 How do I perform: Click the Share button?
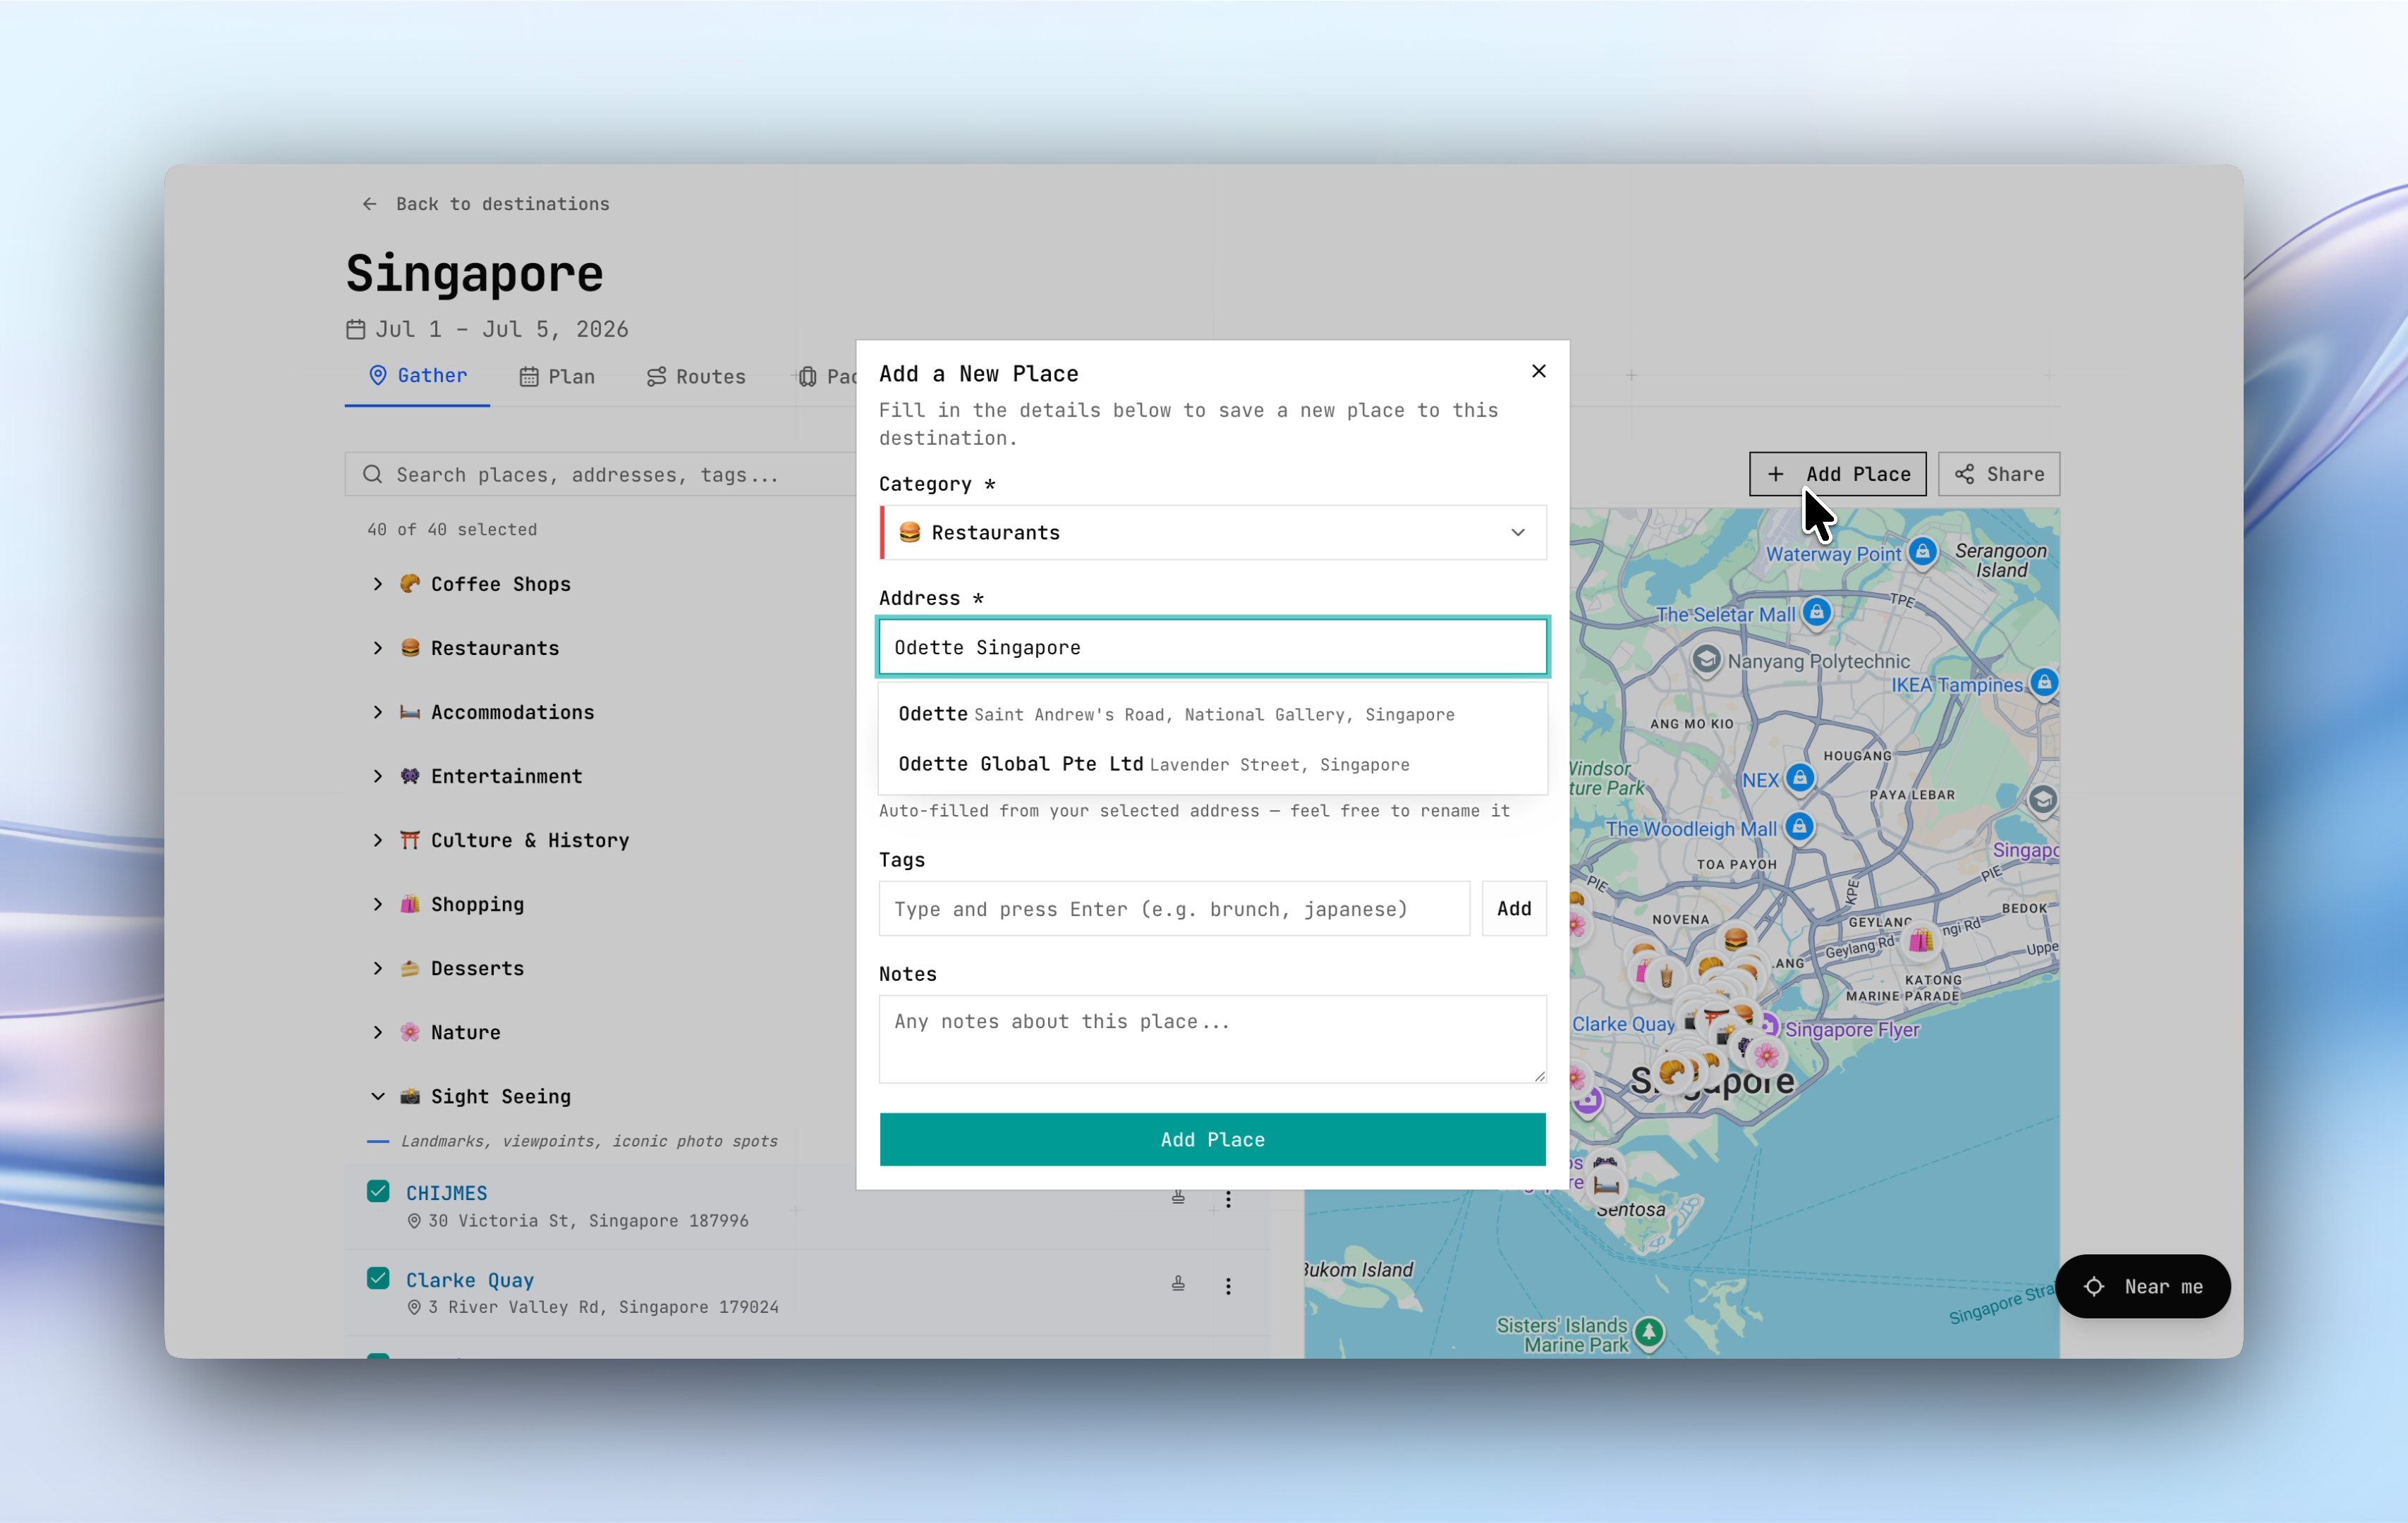click(1998, 474)
